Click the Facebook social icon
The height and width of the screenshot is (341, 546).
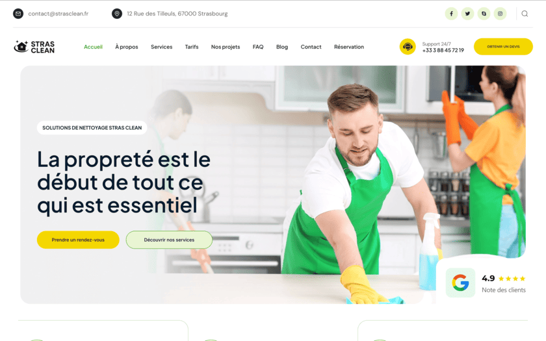(451, 14)
